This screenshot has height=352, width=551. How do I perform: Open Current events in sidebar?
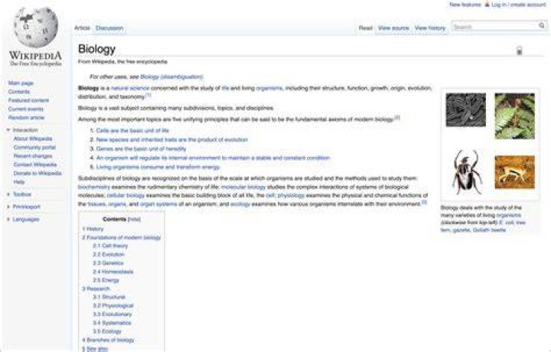(26, 109)
